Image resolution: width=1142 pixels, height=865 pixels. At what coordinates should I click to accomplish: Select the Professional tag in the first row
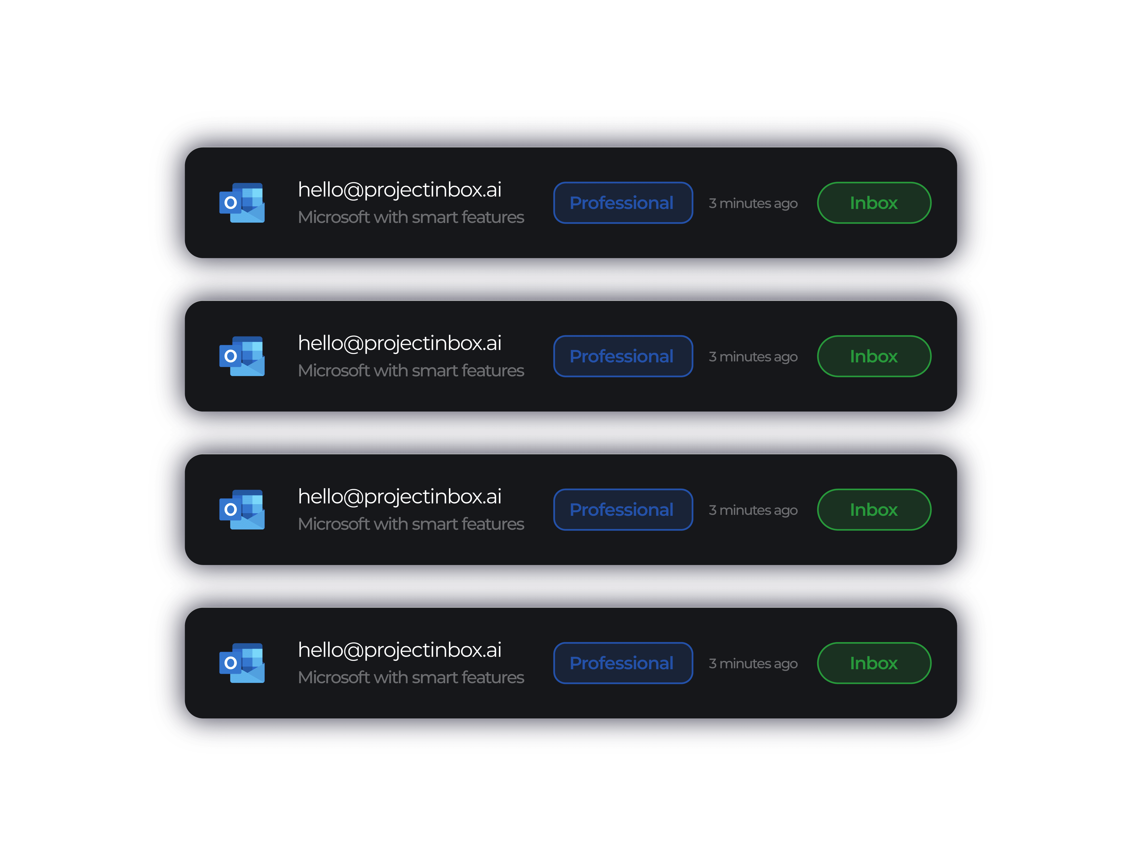pyautogui.click(x=623, y=203)
